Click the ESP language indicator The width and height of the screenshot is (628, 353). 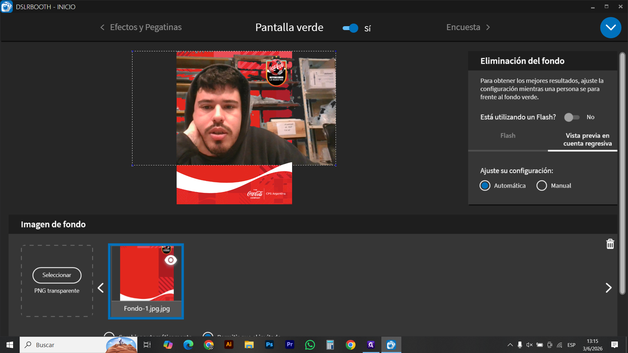[x=571, y=345]
